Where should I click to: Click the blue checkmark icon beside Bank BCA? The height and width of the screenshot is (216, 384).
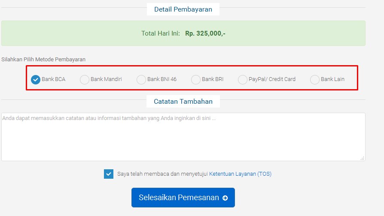tap(36, 80)
